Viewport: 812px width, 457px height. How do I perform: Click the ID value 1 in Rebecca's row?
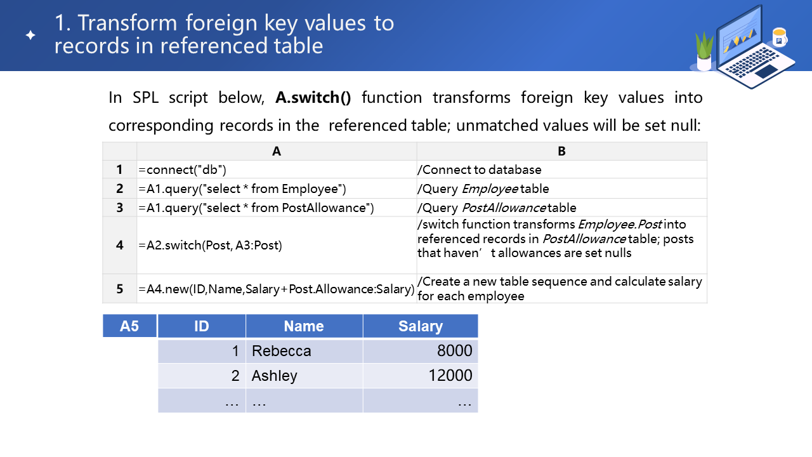pos(202,351)
